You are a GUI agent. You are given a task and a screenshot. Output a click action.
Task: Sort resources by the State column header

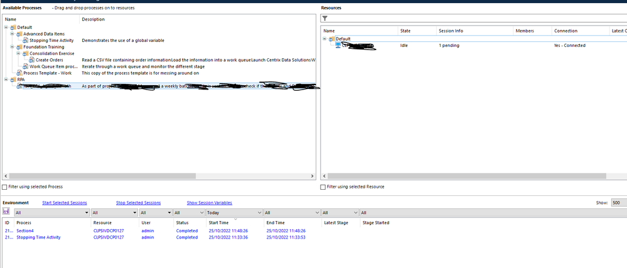click(405, 31)
